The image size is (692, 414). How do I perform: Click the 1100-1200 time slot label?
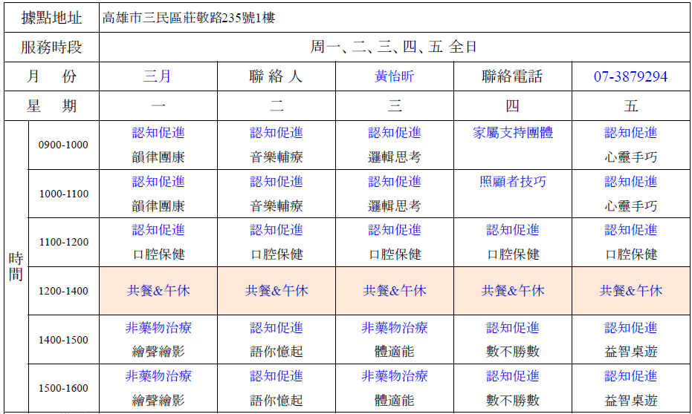tap(63, 242)
